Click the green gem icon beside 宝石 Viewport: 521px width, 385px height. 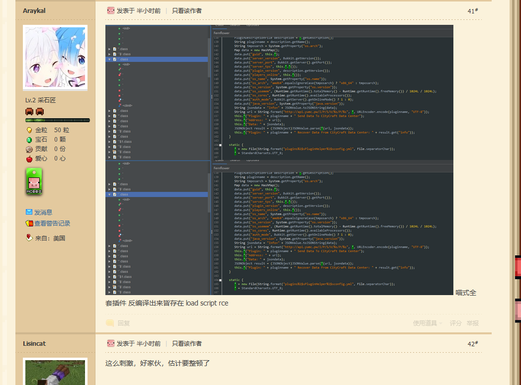[29, 140]
